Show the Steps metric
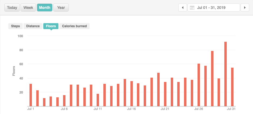The image size is (253, 114). click(15, 26)
